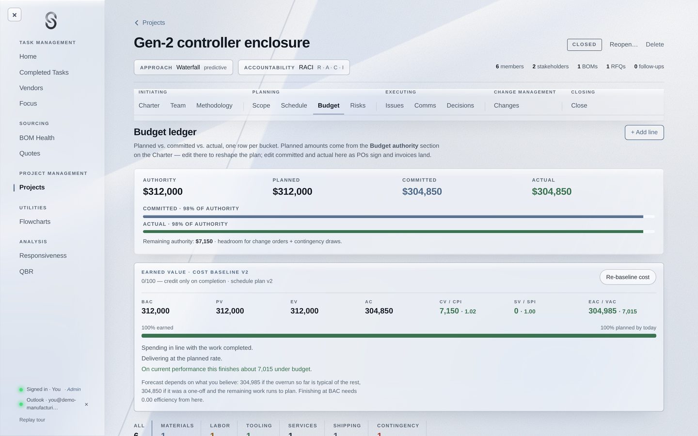The image size is (698, 436).
Task: Select Projects in the sidebar
Action: pos(32,187)
